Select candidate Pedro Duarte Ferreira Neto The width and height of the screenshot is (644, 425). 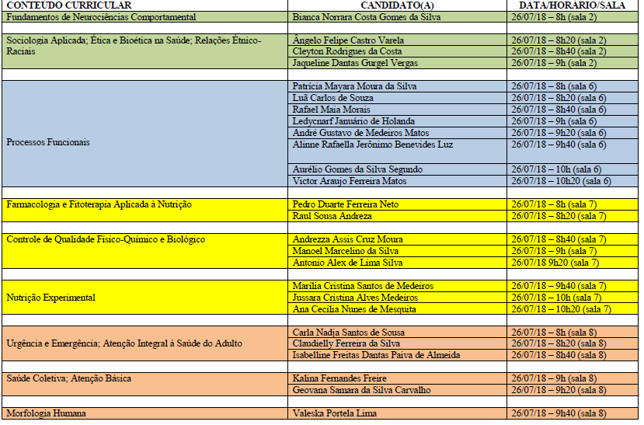(x=397, y=204)
